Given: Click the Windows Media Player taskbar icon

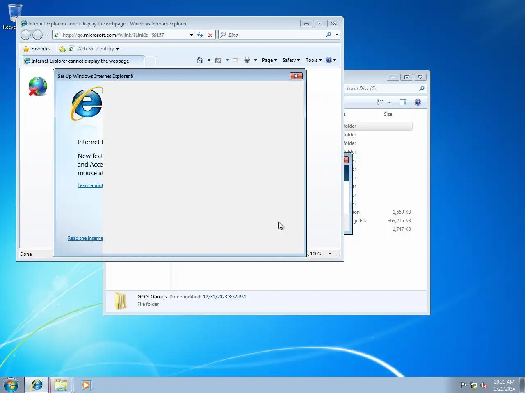Looking at the screenshot, I should click(x=86, y=385).
